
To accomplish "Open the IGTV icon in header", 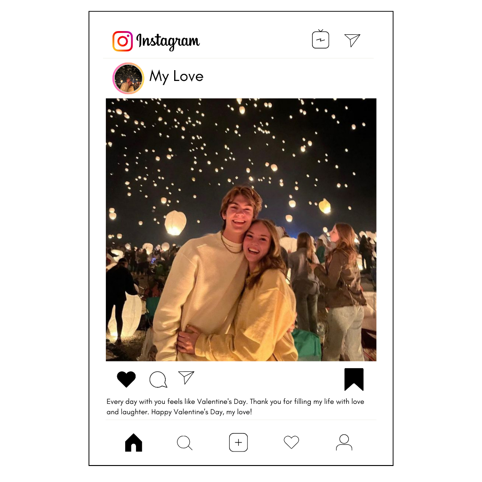I will (x=320, y=39).
